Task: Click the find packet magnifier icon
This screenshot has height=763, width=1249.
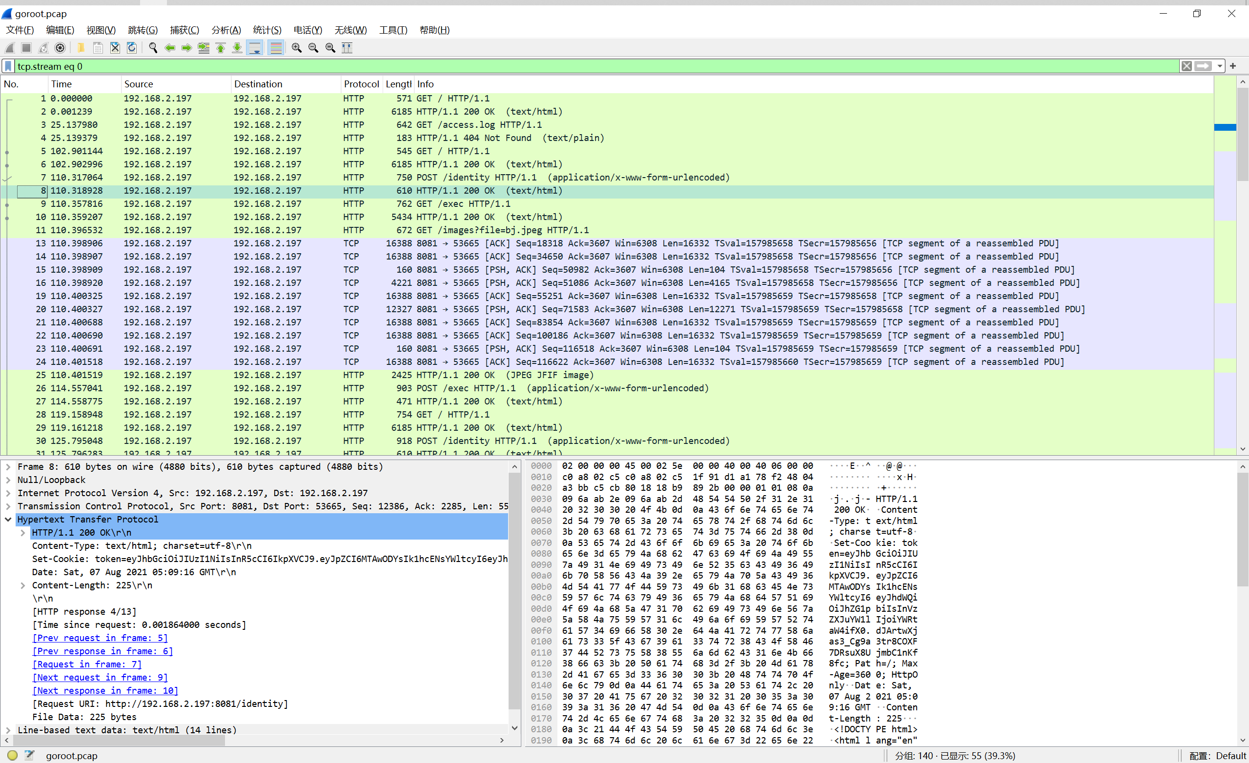Action: pyautogui.click(x=153, y=48)
